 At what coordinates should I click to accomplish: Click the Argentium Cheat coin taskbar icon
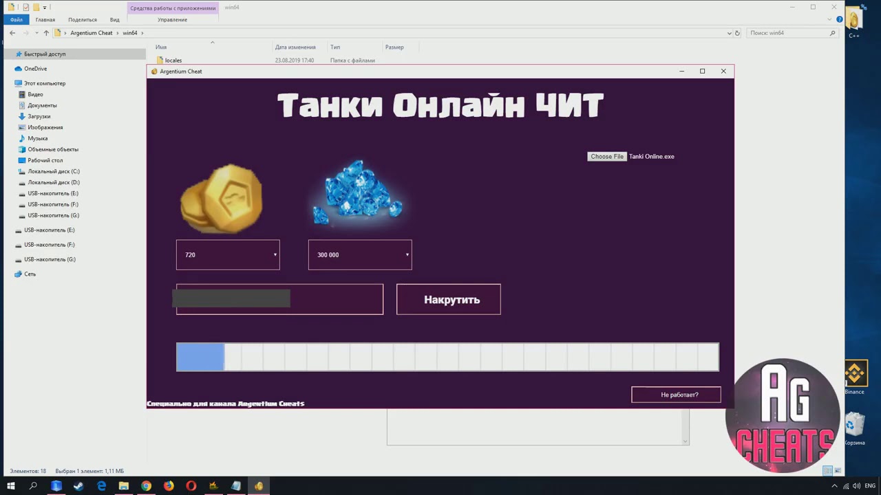coord(259,486)
